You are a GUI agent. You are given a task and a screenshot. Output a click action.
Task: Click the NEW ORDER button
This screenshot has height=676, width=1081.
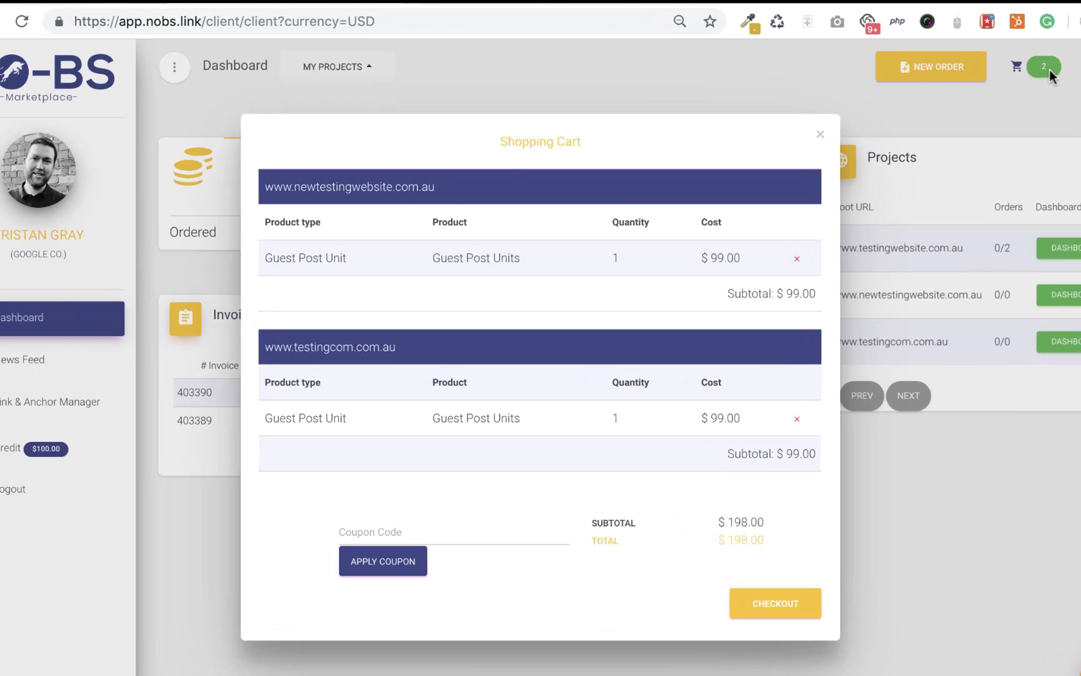pos(931,67)
